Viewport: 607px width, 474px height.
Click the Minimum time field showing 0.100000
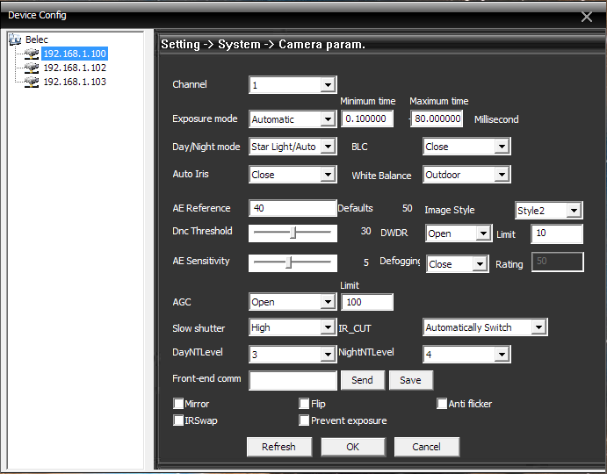coord(367,118)
